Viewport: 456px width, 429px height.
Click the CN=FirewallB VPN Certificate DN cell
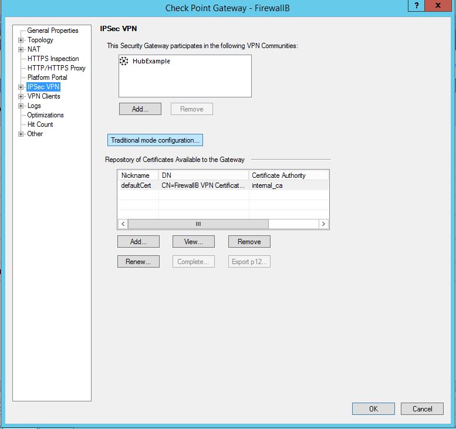[203, 185]
